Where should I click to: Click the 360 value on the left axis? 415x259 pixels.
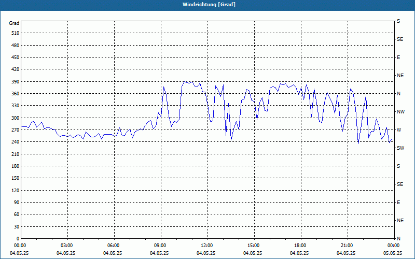(x=16, y=94)
